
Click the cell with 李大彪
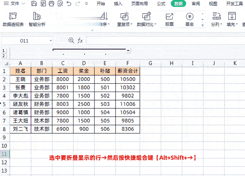[20, 96]
